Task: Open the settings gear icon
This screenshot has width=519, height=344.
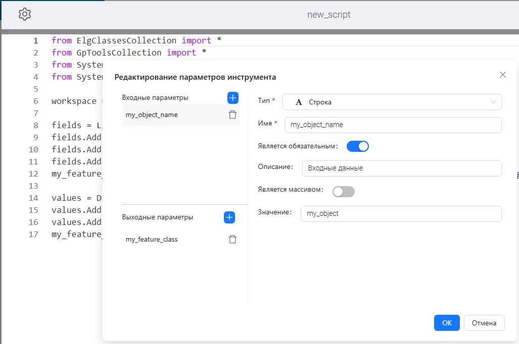Action: [x=25, y=15]
